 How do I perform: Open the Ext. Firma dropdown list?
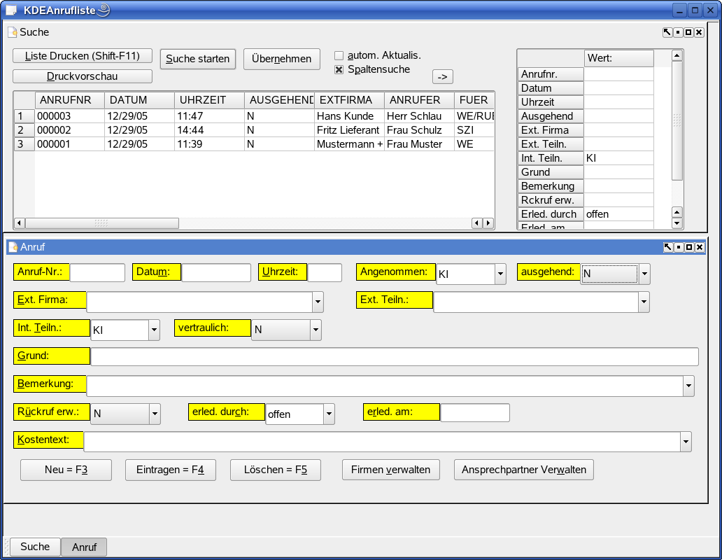318,302
